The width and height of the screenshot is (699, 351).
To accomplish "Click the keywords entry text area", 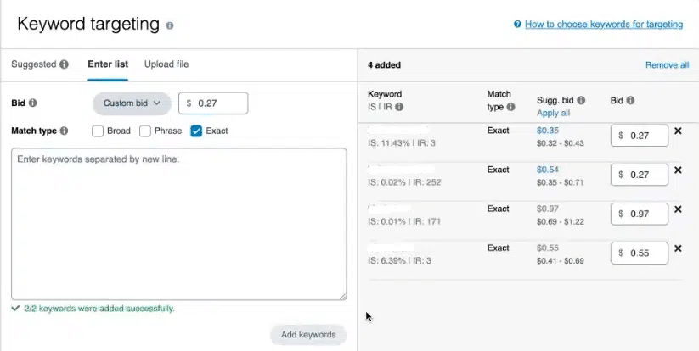I will pyautogui.click(x=178, y=225).
